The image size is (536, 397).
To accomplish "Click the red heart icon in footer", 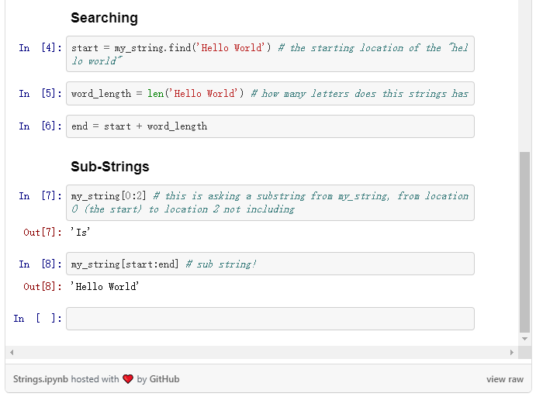I will [x=128, y=379].
